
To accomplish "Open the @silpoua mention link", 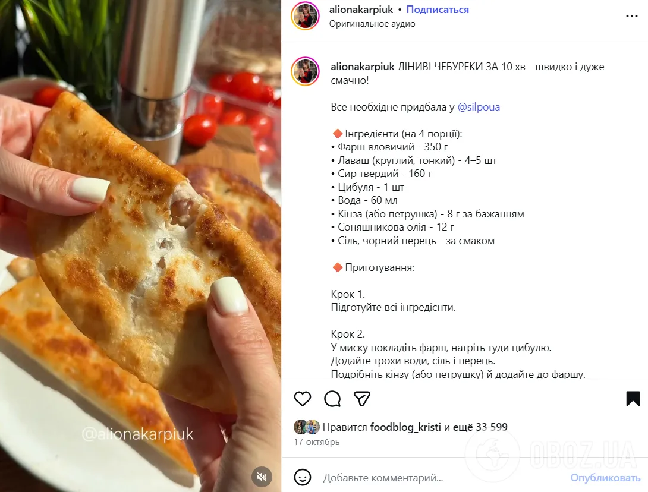I will 479,107.
